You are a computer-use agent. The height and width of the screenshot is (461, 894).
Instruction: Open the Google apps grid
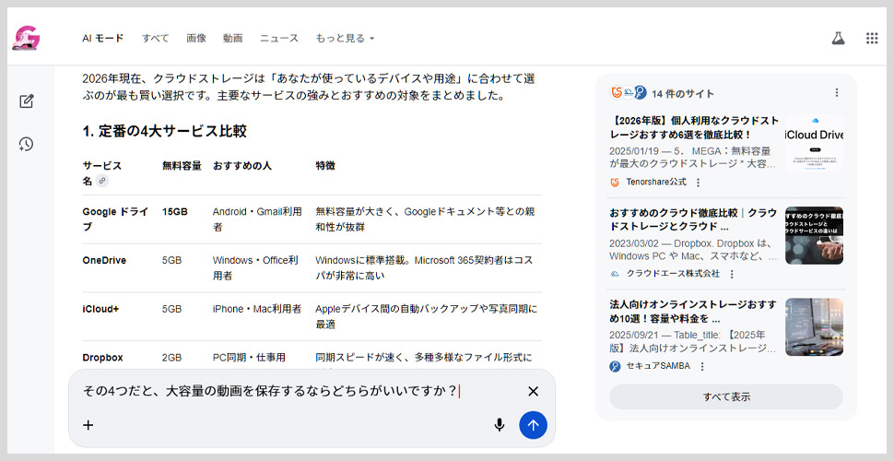point(872,38)
